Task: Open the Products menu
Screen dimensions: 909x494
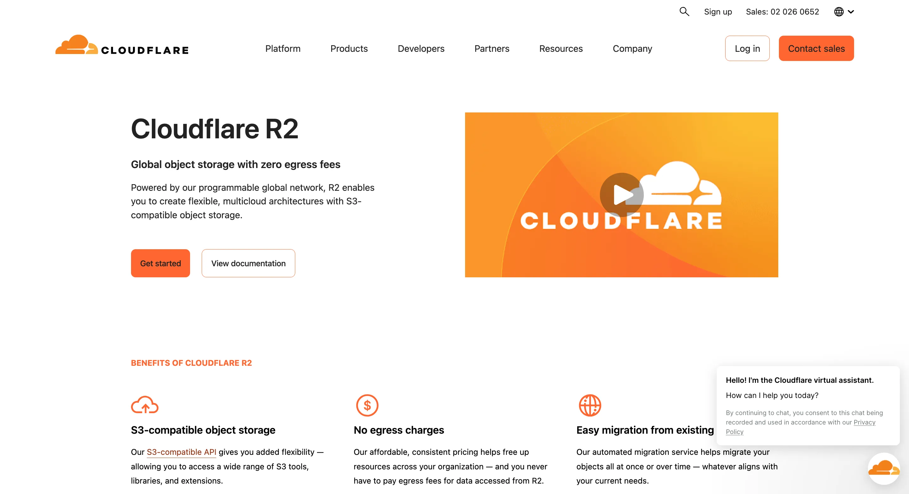Action: click(349, 48)
